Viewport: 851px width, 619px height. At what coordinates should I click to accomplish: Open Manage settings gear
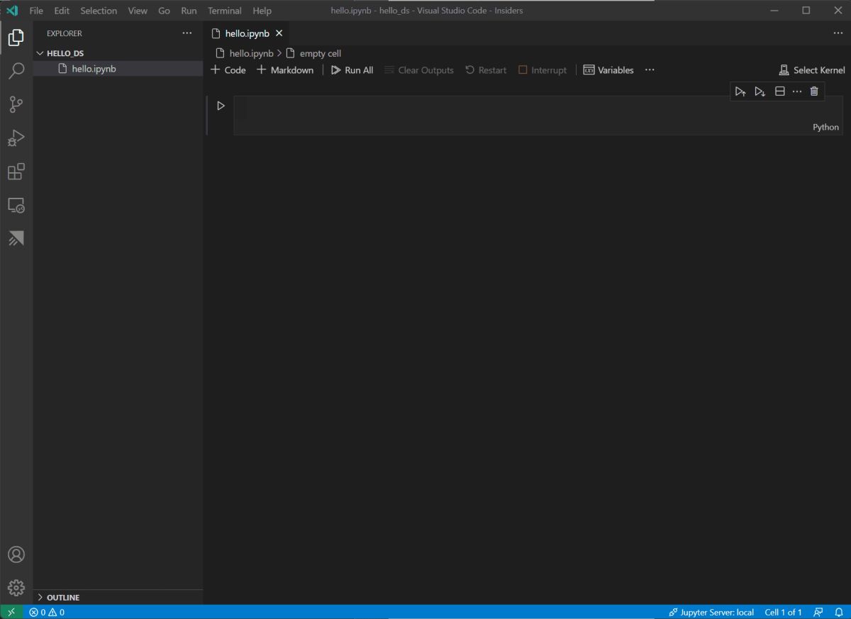pos(16,588)
